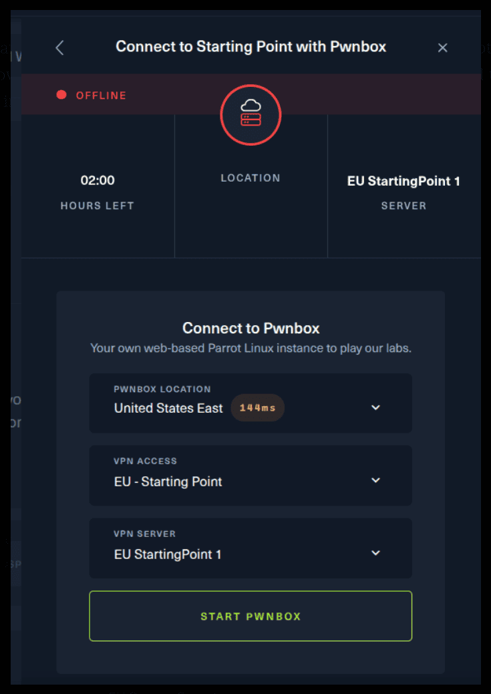Click the SERVER label in status row
491x694 pixels.
click(x=403, y=206)
